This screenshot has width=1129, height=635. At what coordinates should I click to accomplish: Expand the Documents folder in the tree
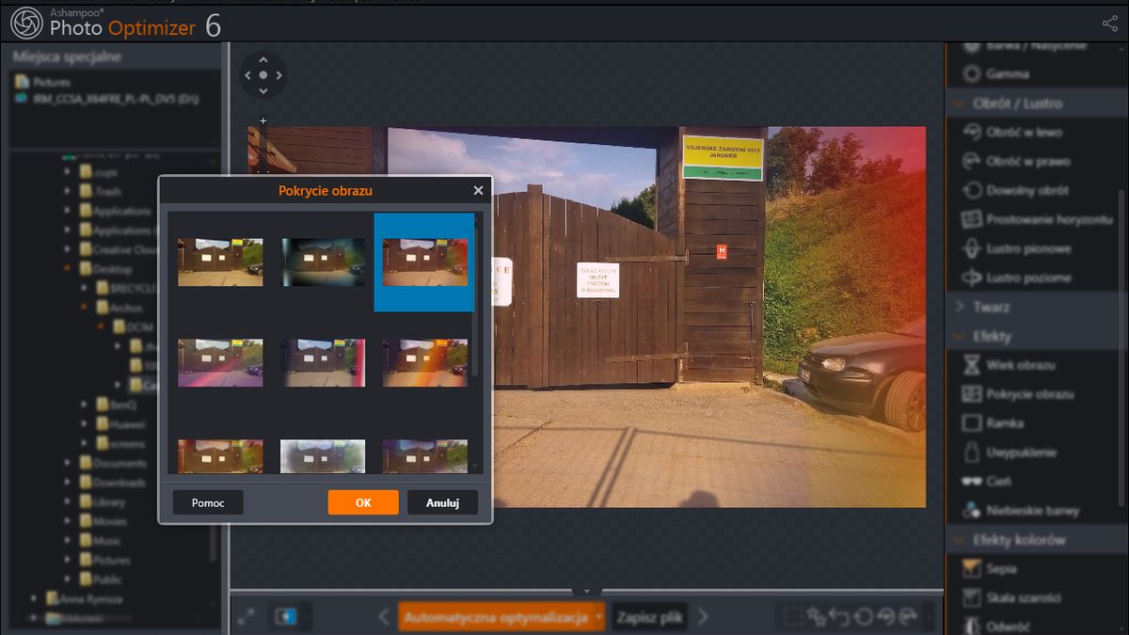tap(85, 463)
